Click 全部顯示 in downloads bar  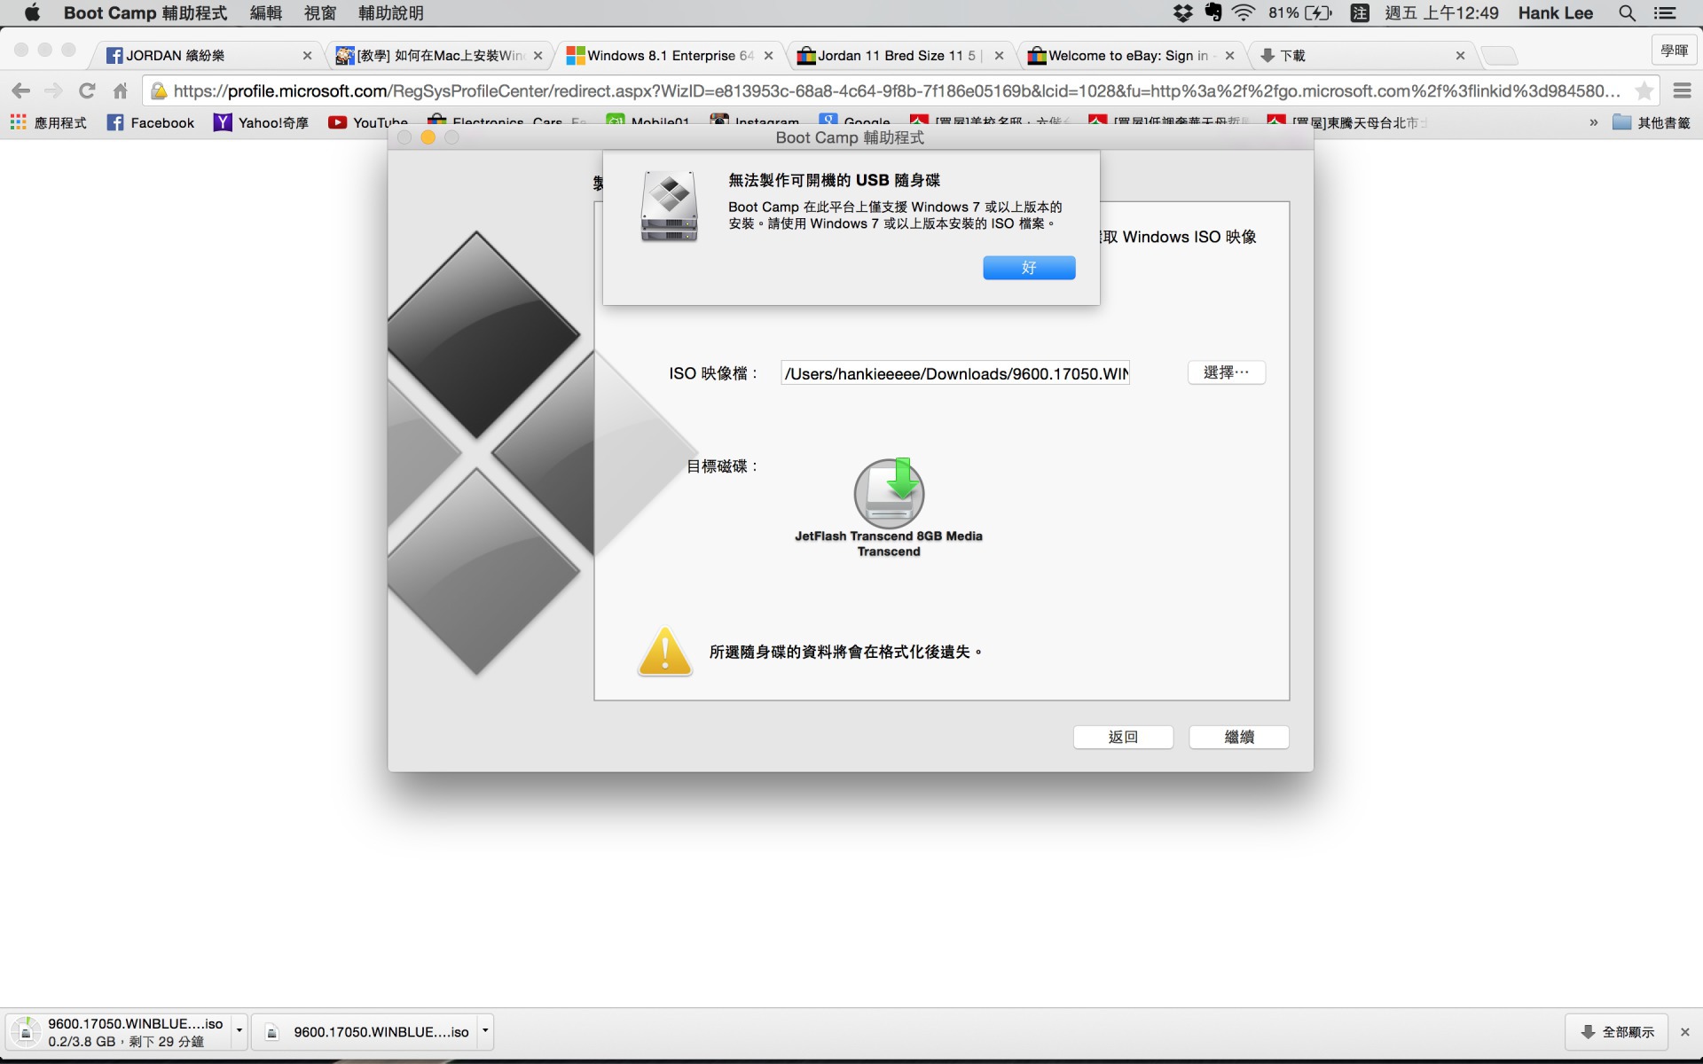coord(1617,1031)
